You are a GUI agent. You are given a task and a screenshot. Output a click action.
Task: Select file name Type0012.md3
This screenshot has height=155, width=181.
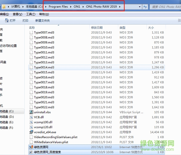[x=44, y=57]
